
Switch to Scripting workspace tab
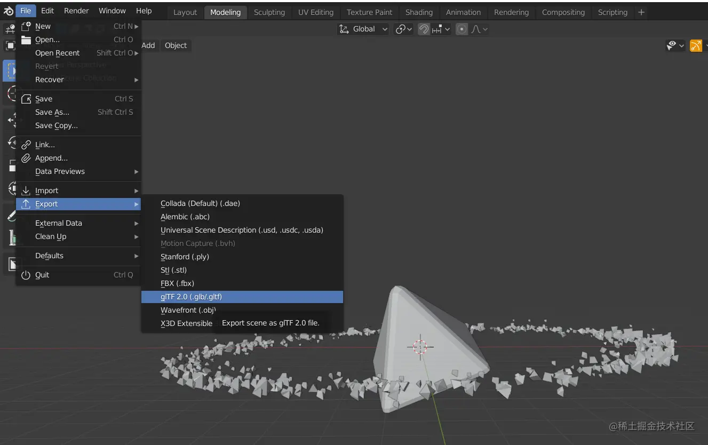click(612, 12)
